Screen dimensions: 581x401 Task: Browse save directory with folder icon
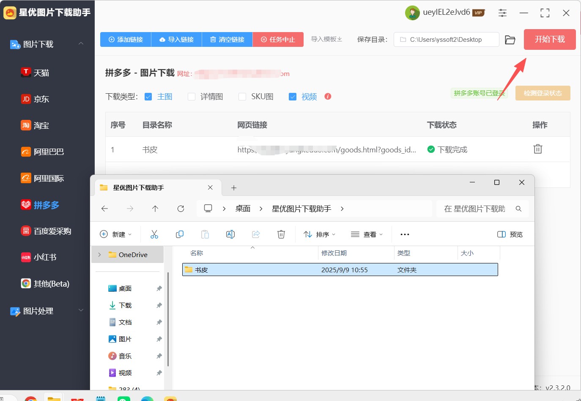click(510, 40)
